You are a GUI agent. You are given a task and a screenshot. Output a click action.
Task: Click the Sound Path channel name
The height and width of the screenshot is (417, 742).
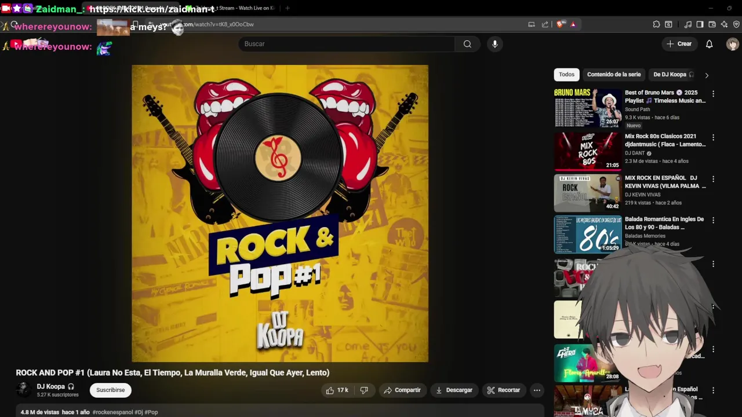[637, 109]
